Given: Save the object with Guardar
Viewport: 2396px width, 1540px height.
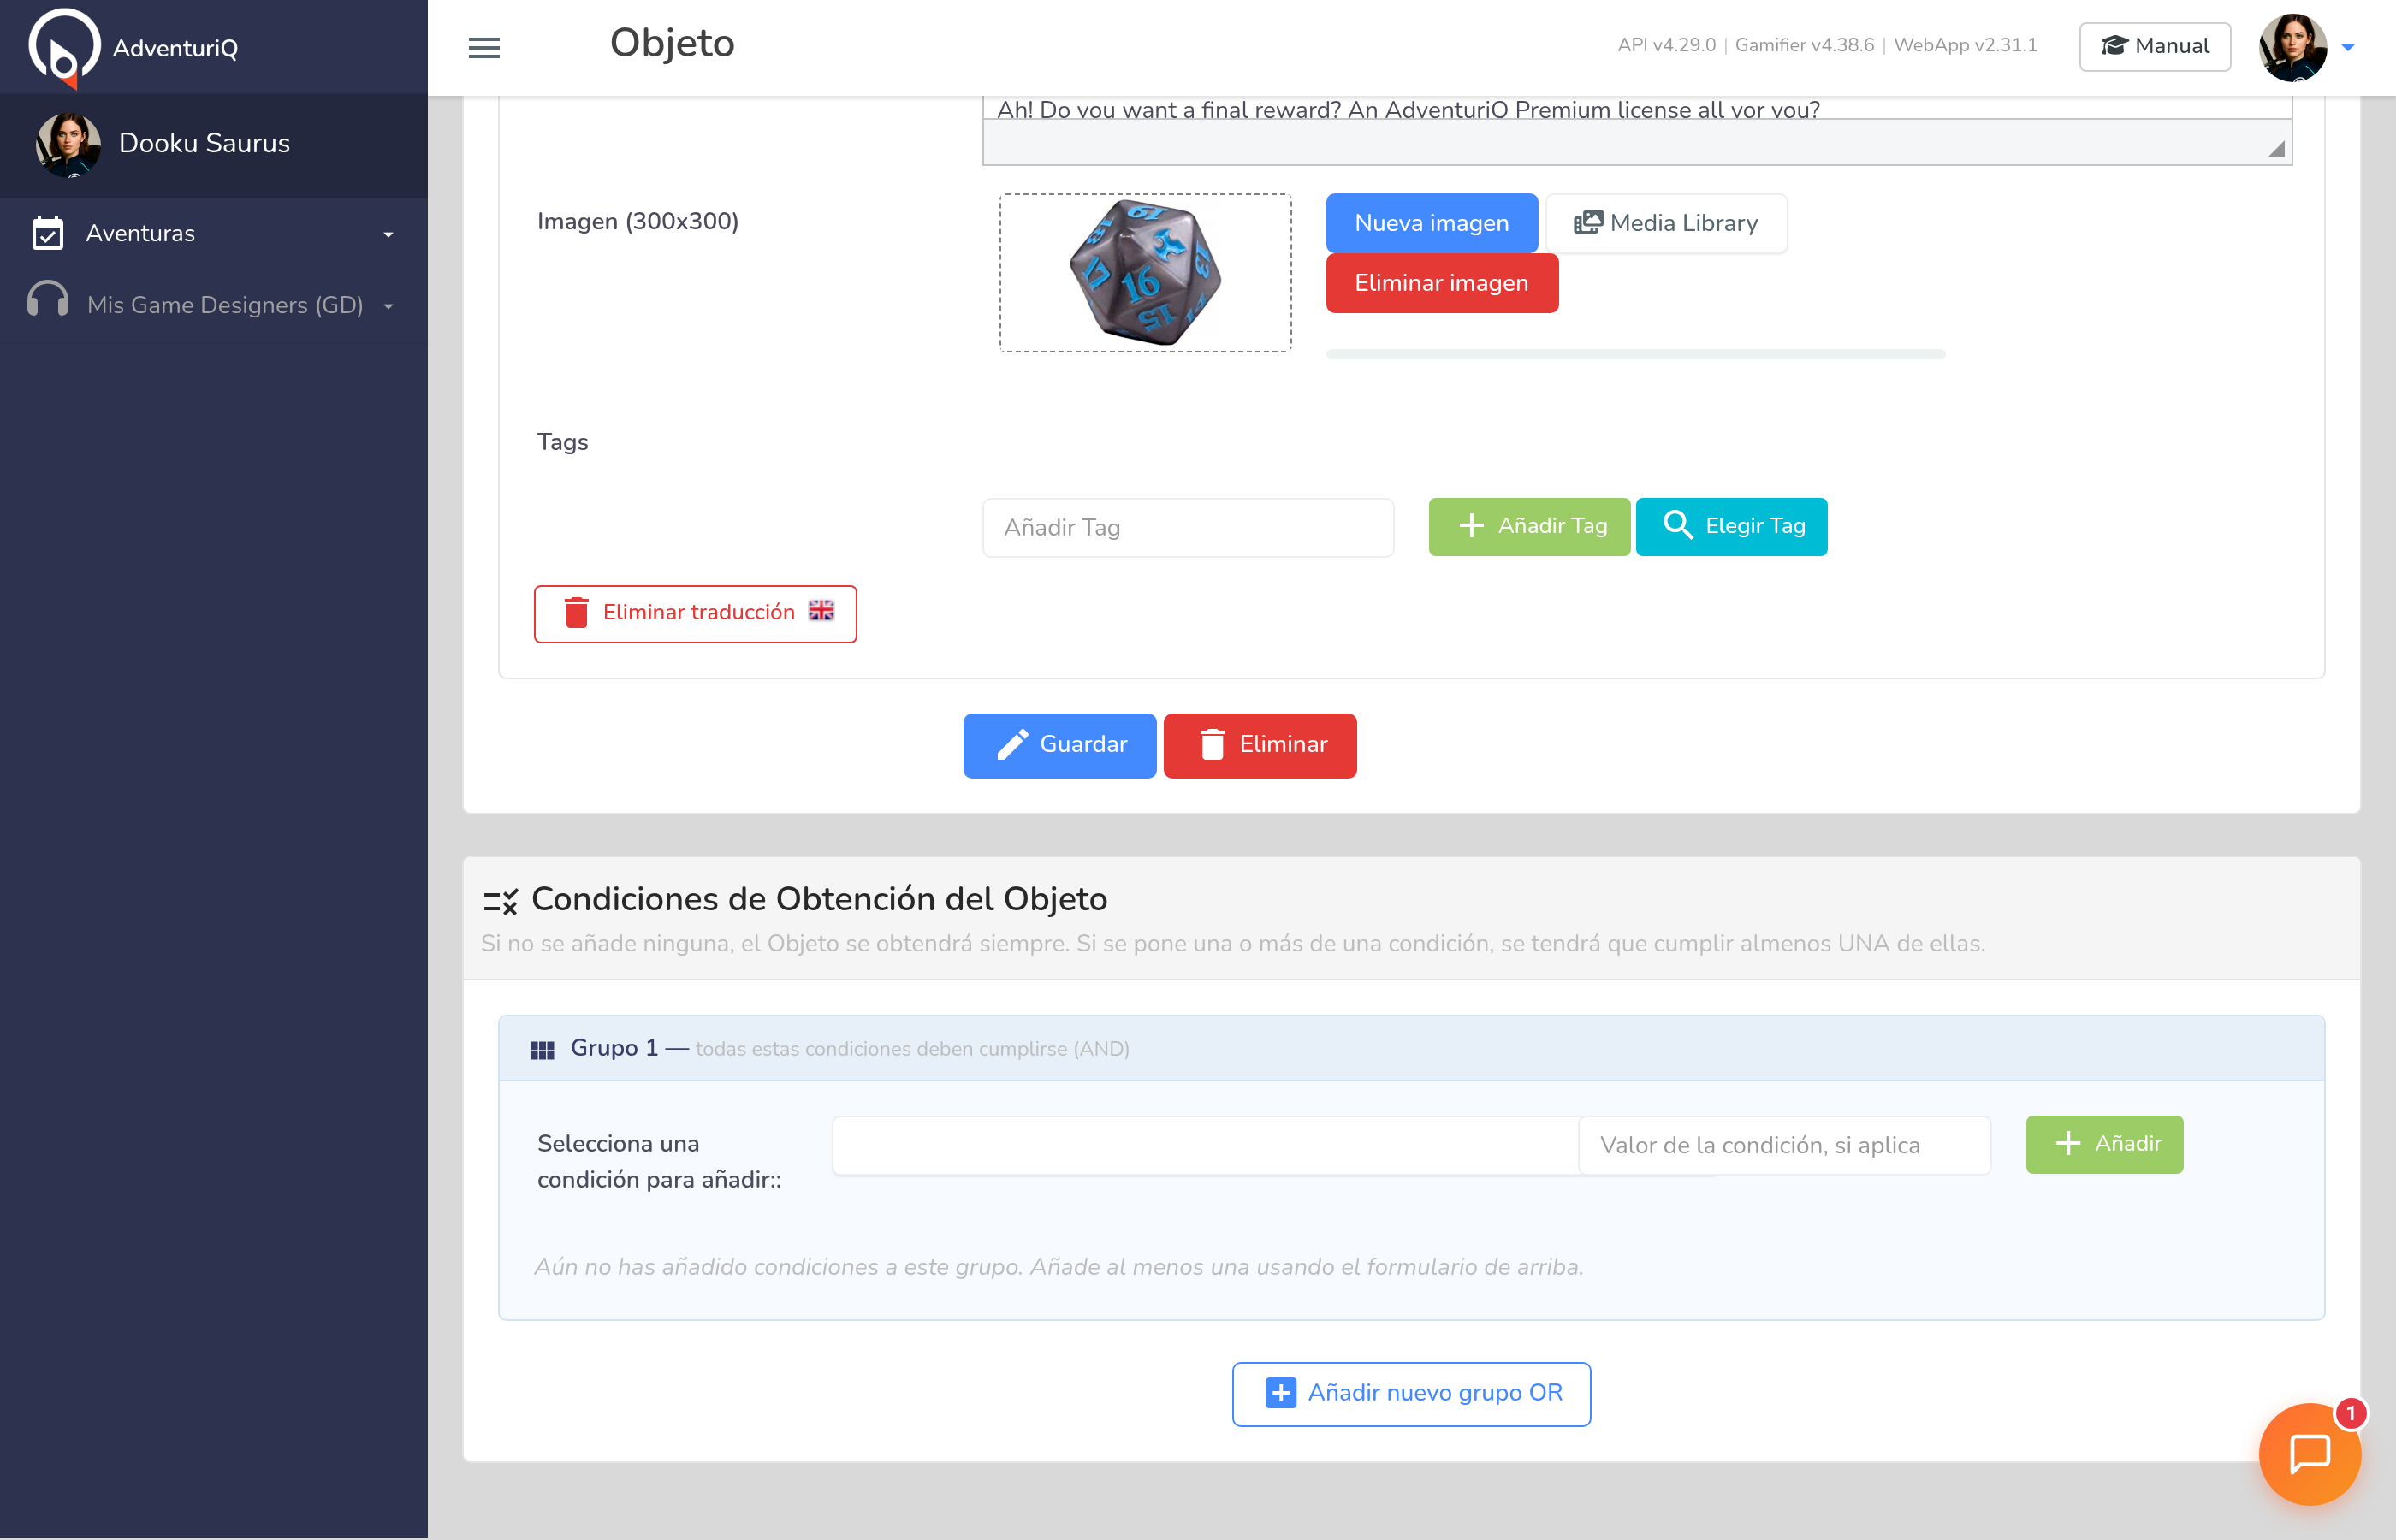Looking at the screenshot, I should (x=1059, y=745).
